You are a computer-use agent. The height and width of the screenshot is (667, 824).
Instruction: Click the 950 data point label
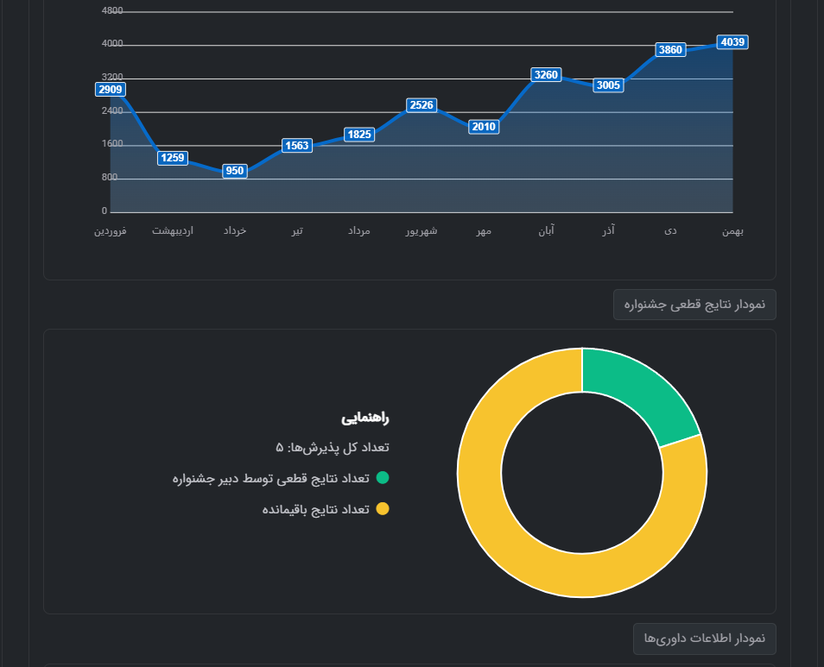tap(235, 171)
